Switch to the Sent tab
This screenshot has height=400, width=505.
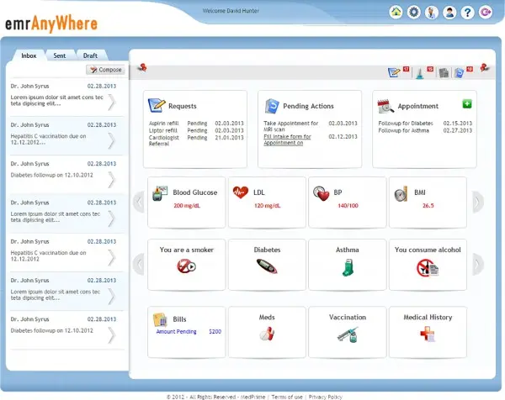point(60,55)
